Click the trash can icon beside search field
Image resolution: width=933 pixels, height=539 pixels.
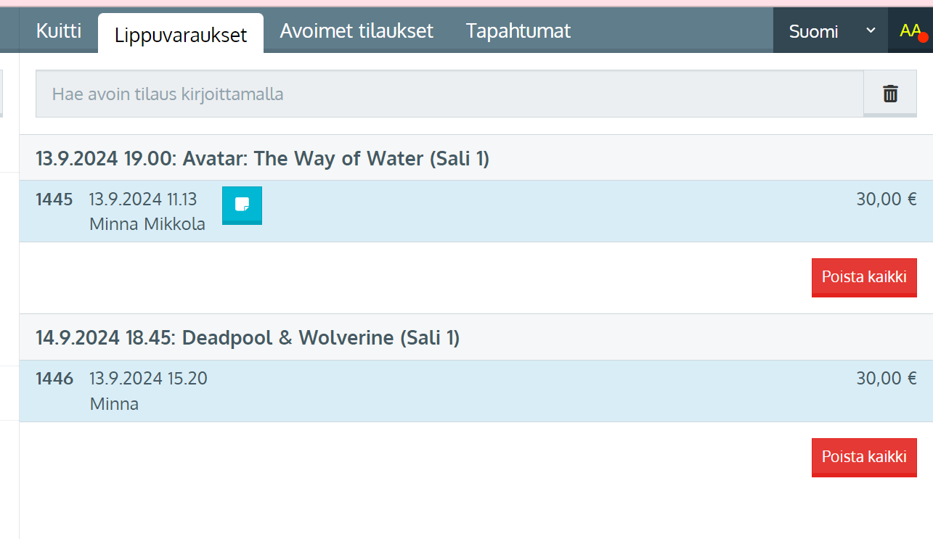pyautogui.click(x=890, y=94)
